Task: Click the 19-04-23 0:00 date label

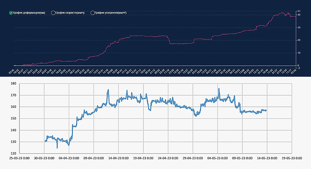Action: coord(143,158)
